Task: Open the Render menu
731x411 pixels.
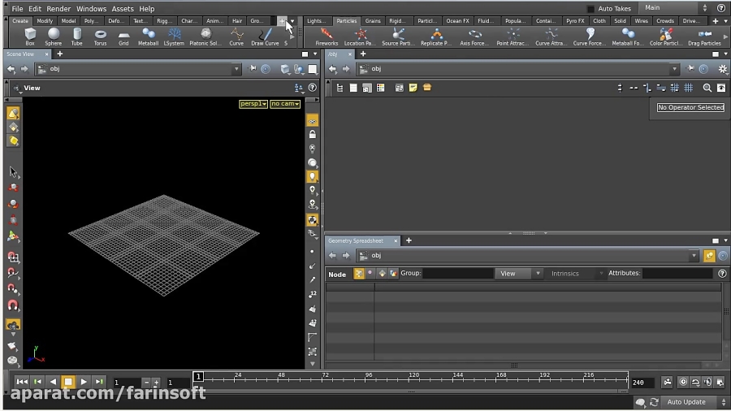Action: click(58, 8)
